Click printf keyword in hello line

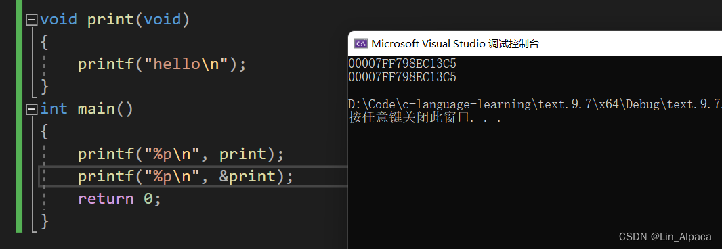coord(106,64)
